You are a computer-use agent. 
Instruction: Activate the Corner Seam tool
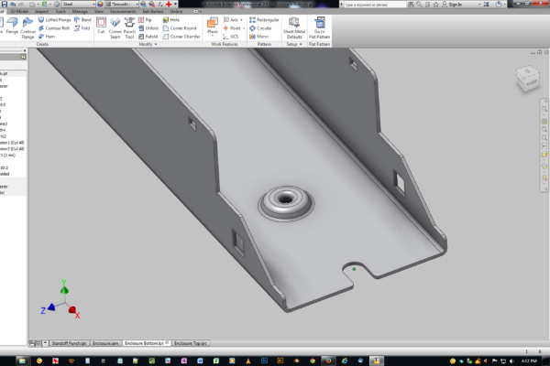click(x=115, y=25)
